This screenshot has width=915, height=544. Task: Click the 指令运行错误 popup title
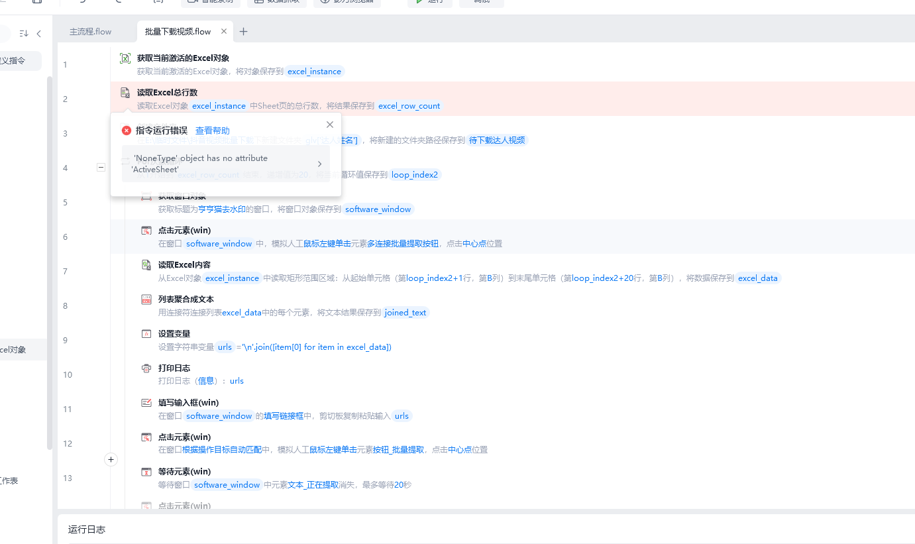[x=162, y=131]
